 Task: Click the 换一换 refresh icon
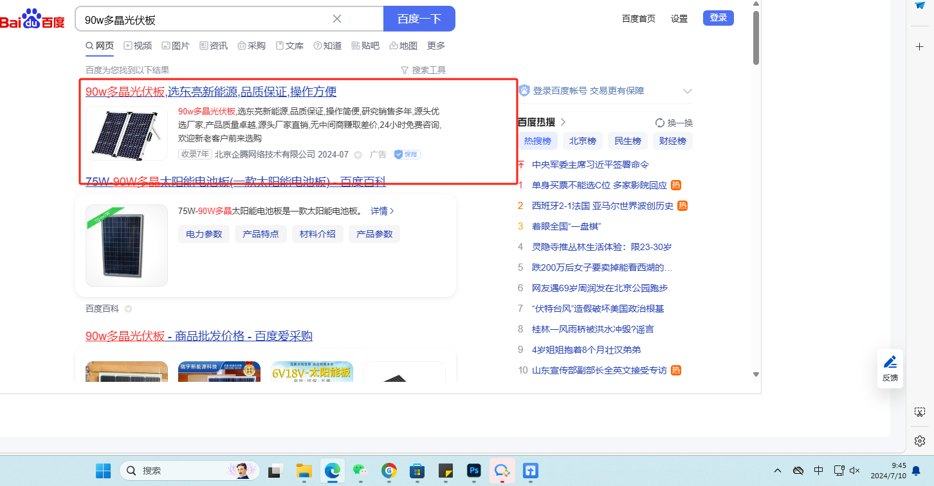click(660, 123)
